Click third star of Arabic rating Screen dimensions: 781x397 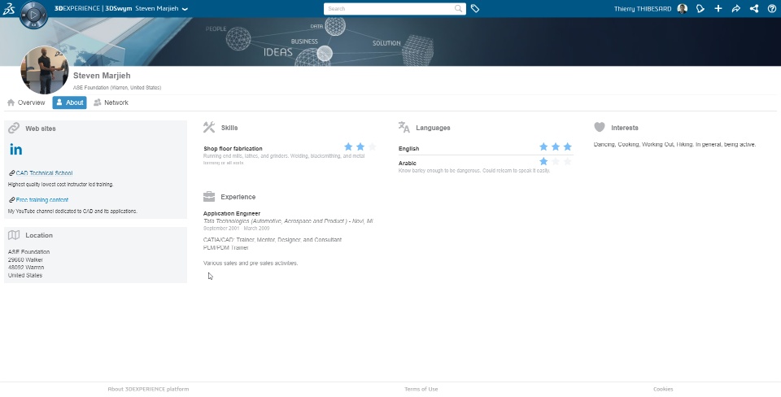coord(567,161)
